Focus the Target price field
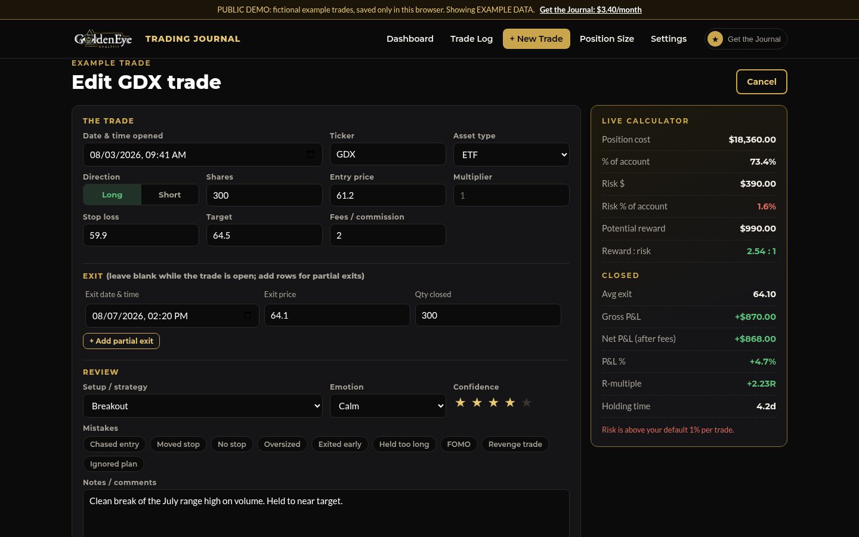 click(x=264, y=235)
